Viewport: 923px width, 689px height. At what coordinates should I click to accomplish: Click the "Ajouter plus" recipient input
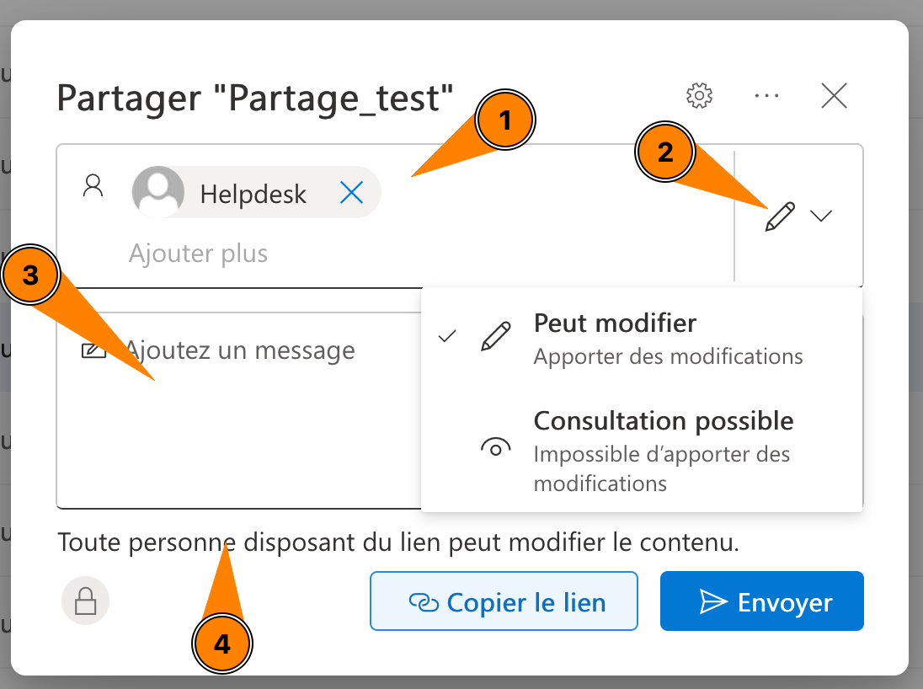(199, 254)
